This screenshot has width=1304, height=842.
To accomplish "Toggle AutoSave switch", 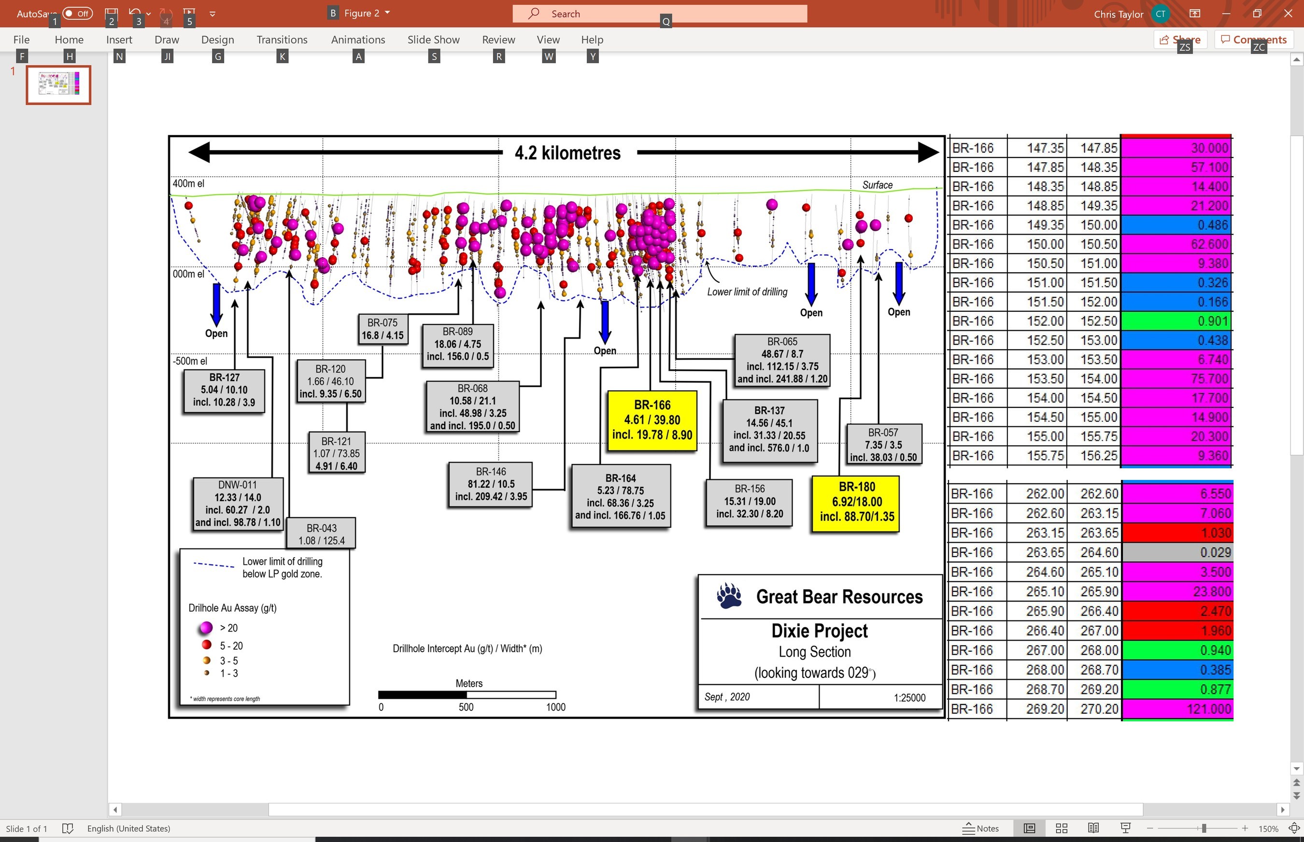I will coord(78,13).
